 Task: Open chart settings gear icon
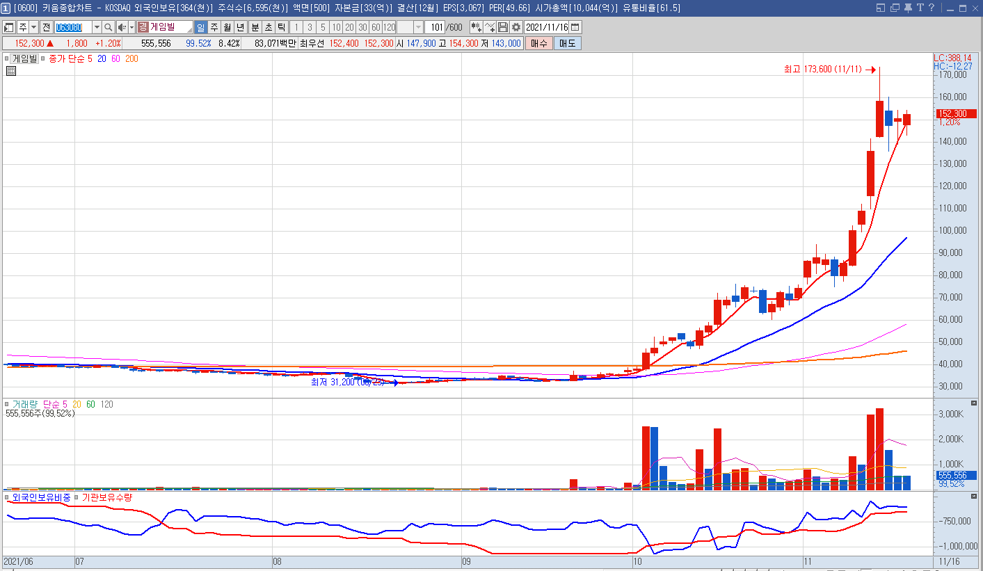click(516, 27)
